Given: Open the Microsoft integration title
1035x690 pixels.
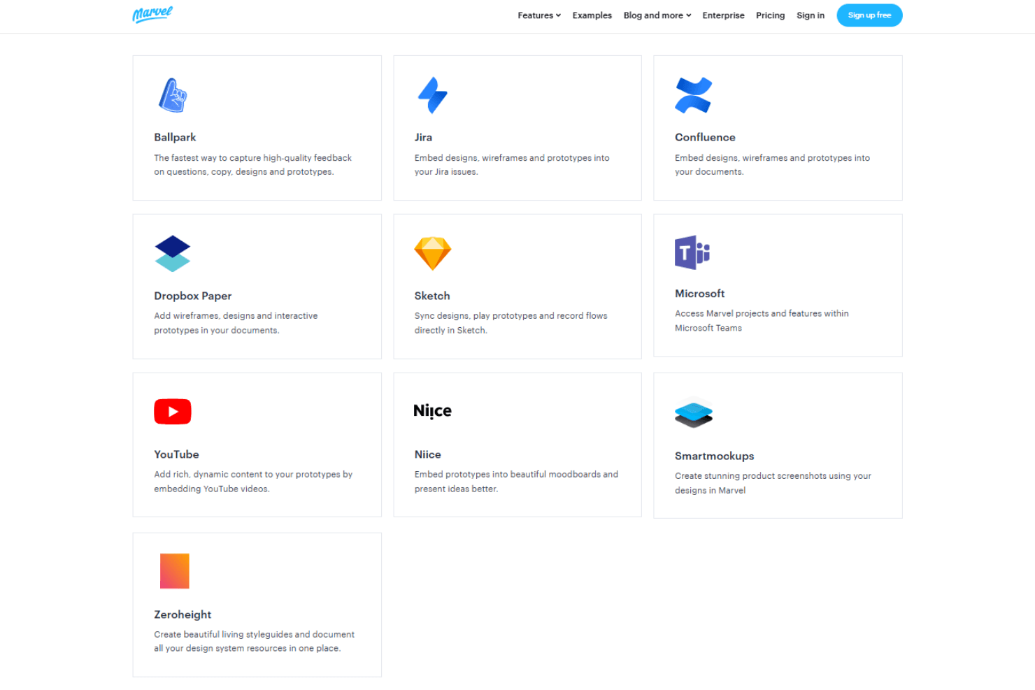Looking at the screenshot, I should [699, 294].
